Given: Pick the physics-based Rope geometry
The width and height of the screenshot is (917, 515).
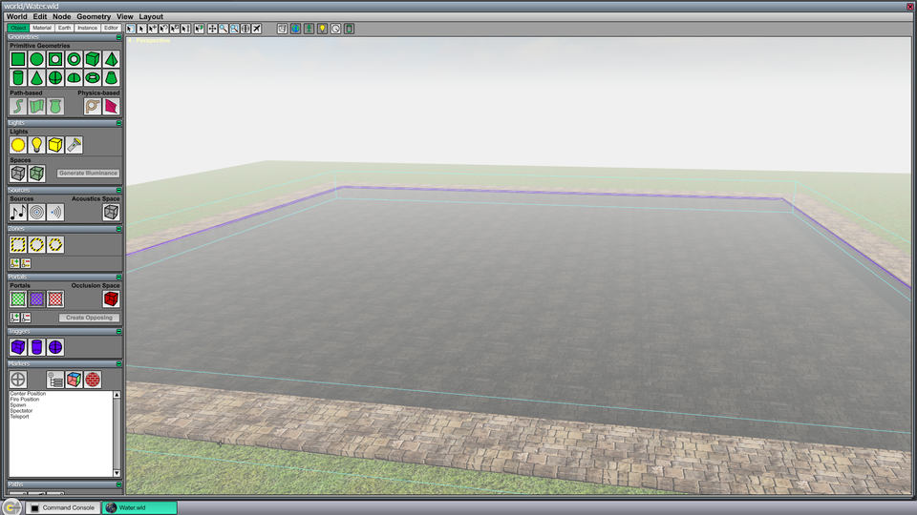Looking at the screenshot, I should click(x=93, y=106).
